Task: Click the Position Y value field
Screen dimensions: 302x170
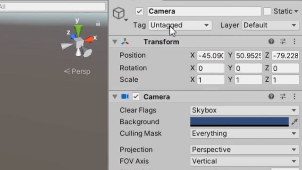Action: (248, 56)
